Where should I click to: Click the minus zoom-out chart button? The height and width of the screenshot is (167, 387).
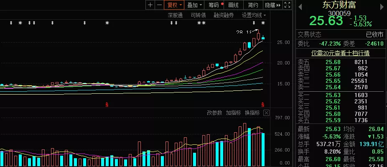[x=160, y=5]
